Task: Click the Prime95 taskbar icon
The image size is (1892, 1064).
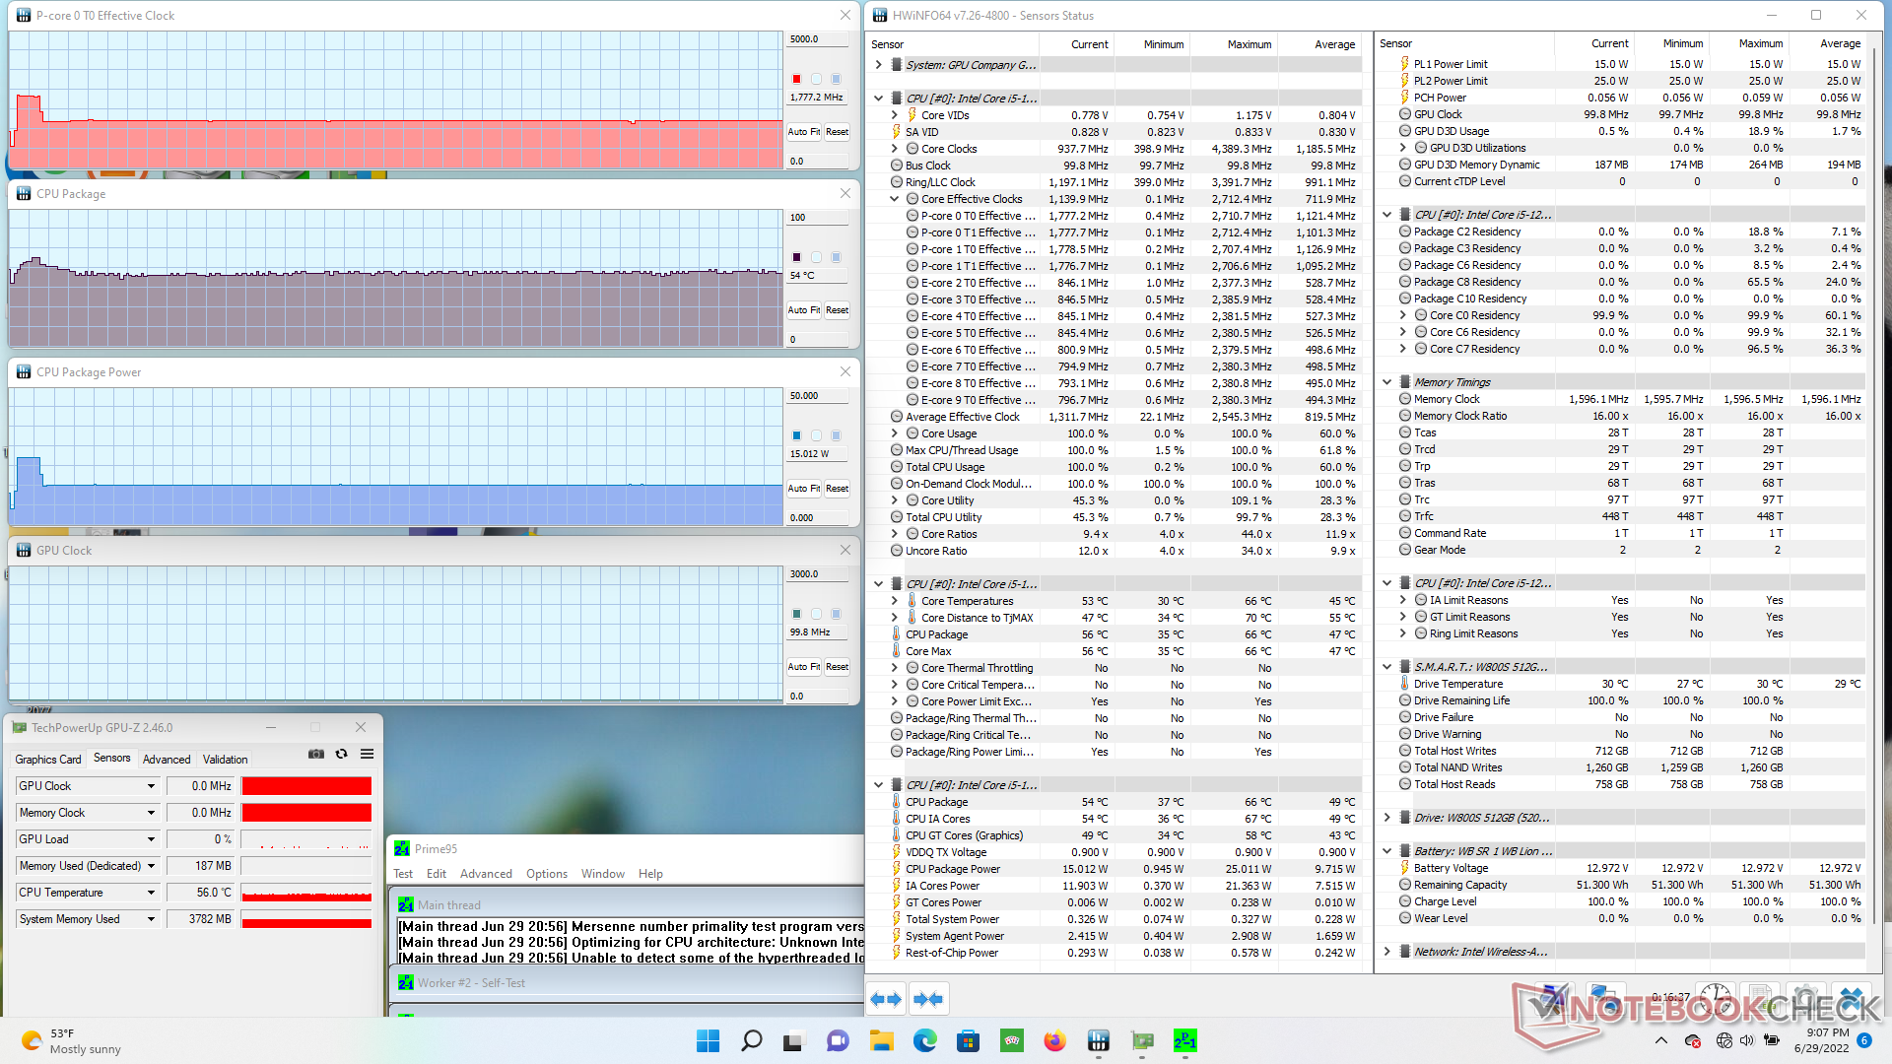Action: (x=1184, y=1041)
